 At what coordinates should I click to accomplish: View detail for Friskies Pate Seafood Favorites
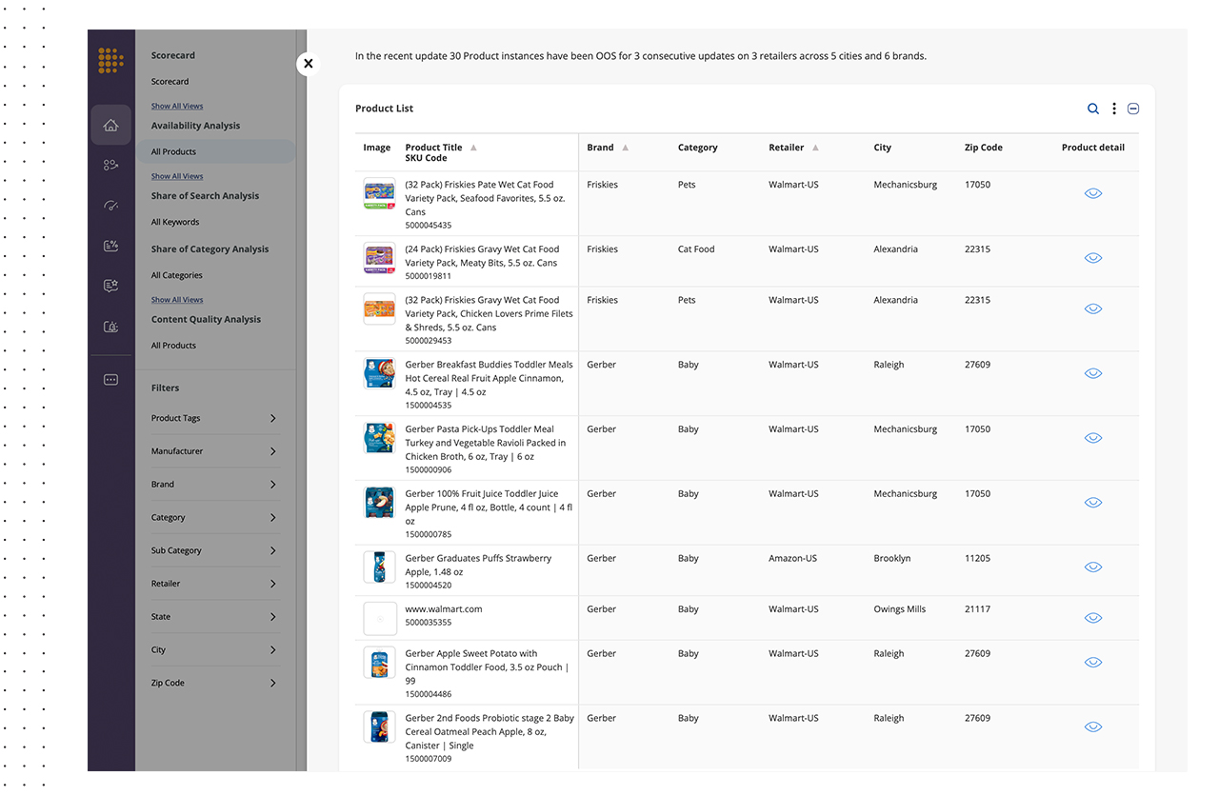click(1093, 193)
